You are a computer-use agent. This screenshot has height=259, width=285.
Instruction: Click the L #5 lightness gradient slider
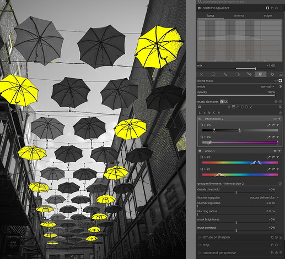[240, 130]
